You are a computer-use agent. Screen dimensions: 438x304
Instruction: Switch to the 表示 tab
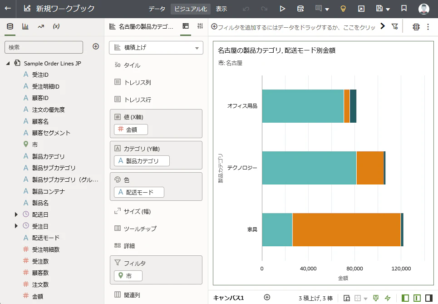(221, 9)
